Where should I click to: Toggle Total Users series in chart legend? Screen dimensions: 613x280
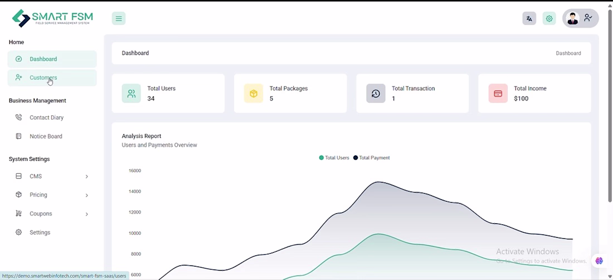pyautogui.click(x=334, y=158)
